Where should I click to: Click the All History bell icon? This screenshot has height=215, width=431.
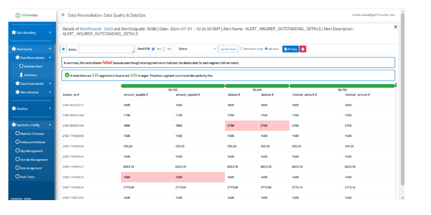click(21, 75)
